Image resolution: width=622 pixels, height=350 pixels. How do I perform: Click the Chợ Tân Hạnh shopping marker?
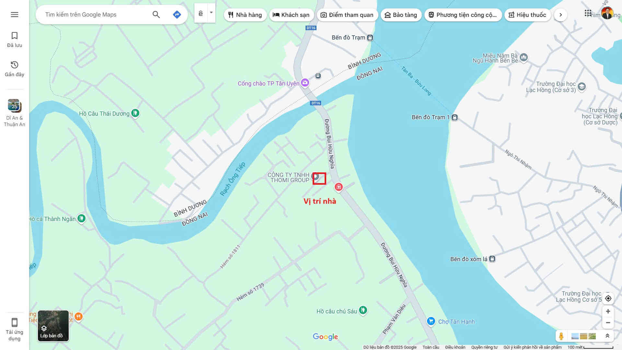(x=431, y=321)
